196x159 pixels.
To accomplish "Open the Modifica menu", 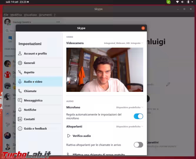I will pyautogui.click(x=16, y=15).
